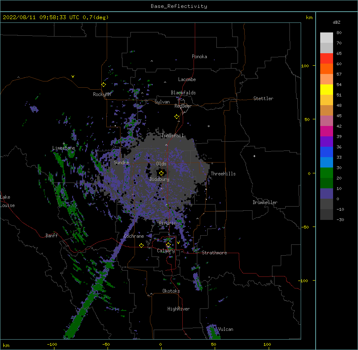
Task: Click the Blackfalds city label
Action: point(183,93)
